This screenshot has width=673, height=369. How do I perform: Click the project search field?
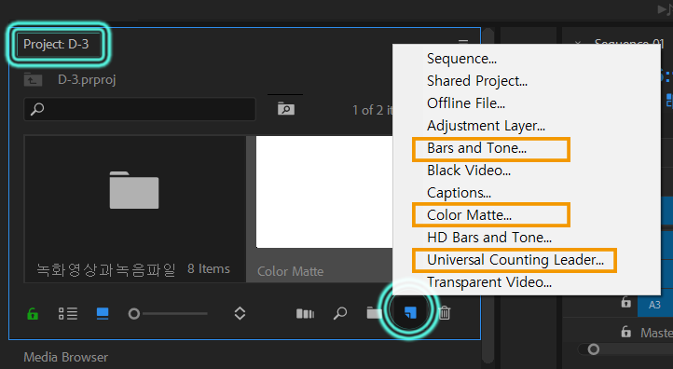click(140, 109)
